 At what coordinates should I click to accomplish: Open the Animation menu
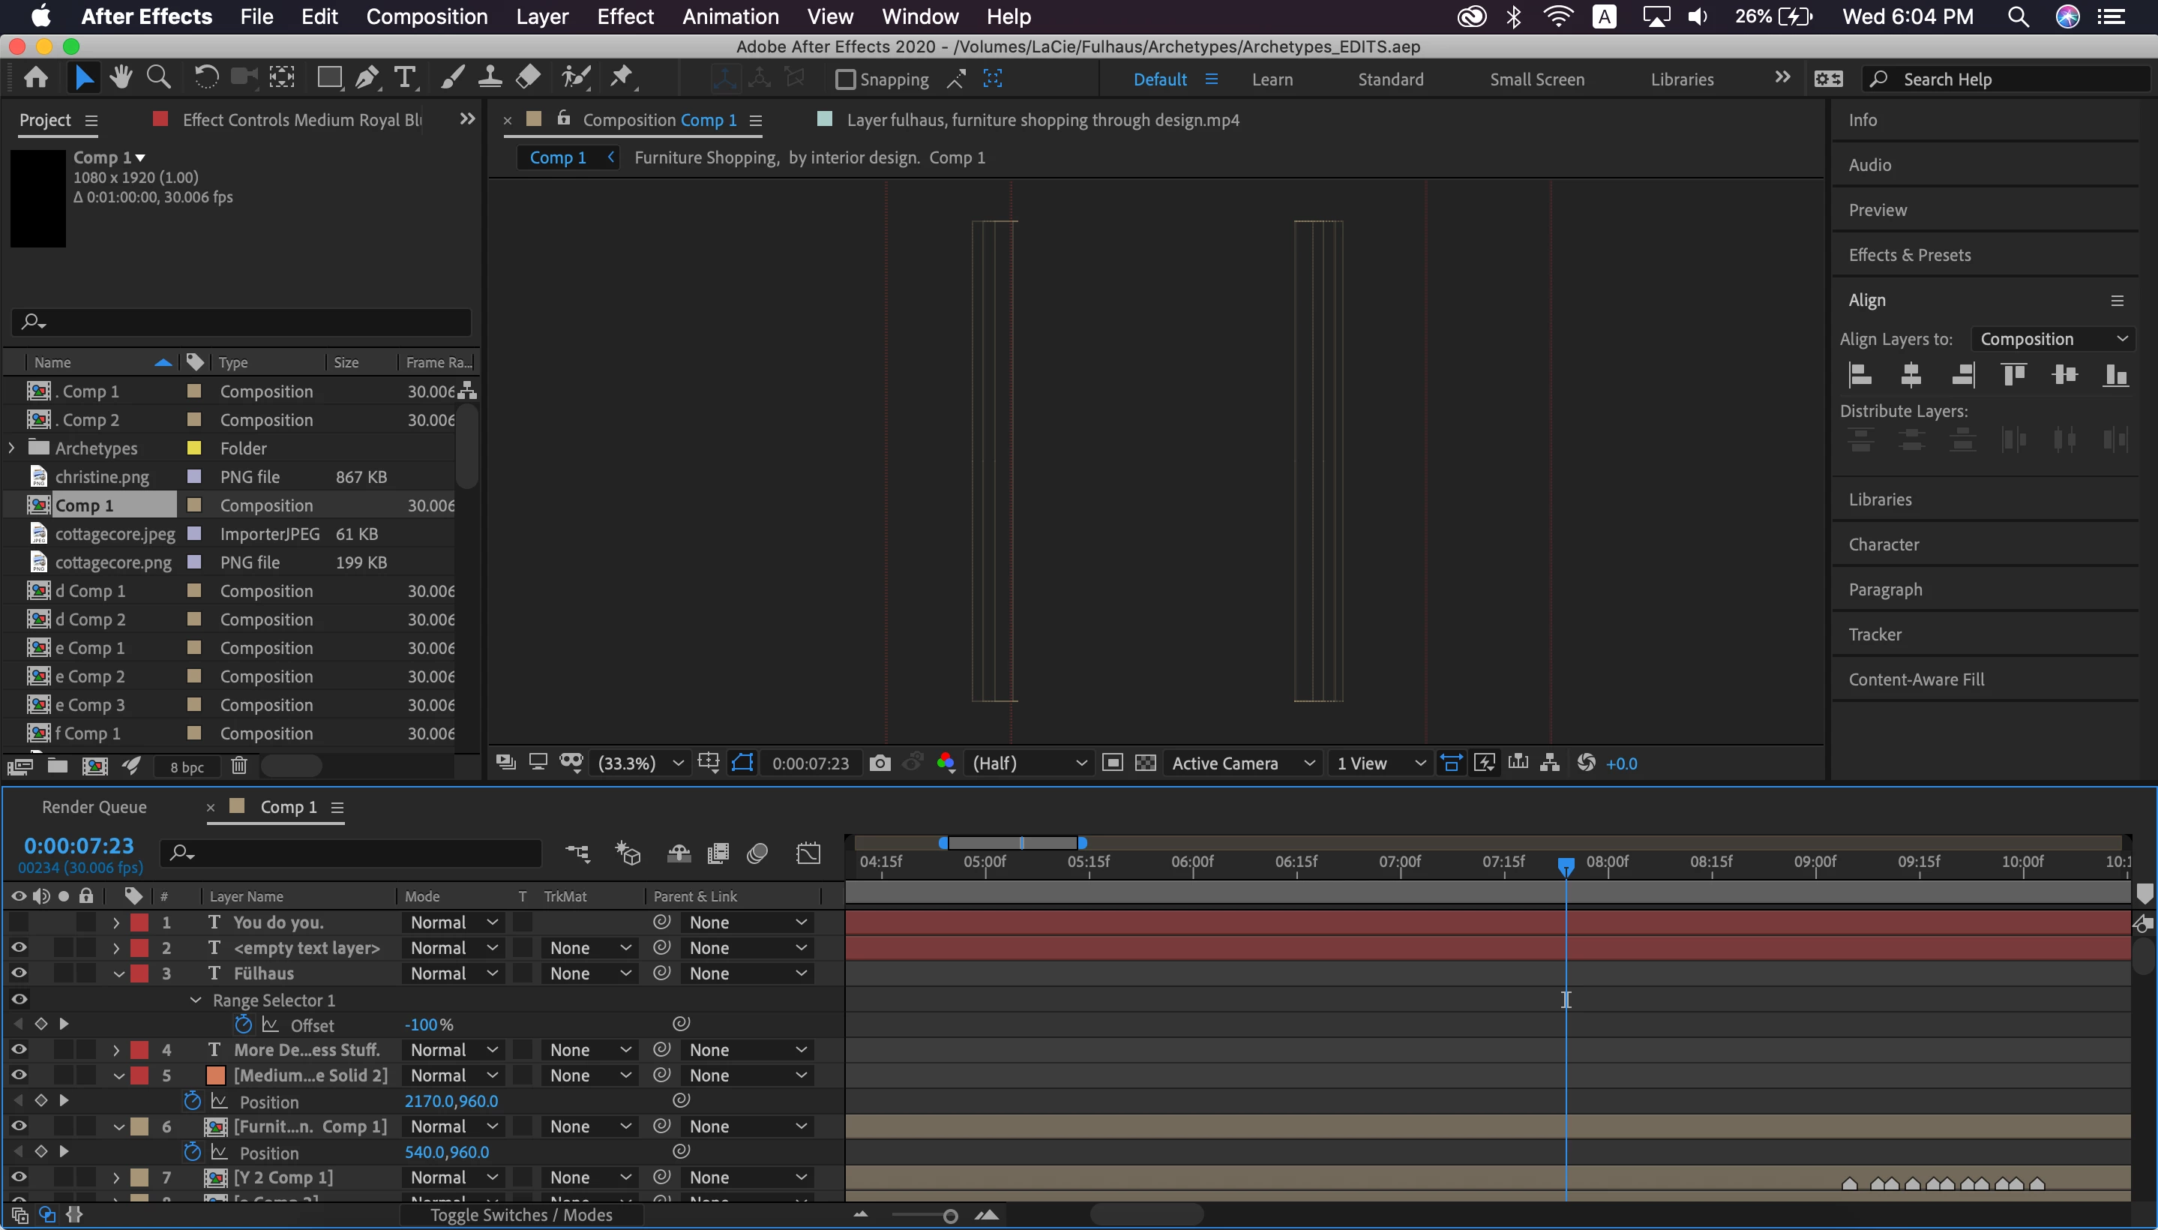[730, 17]
